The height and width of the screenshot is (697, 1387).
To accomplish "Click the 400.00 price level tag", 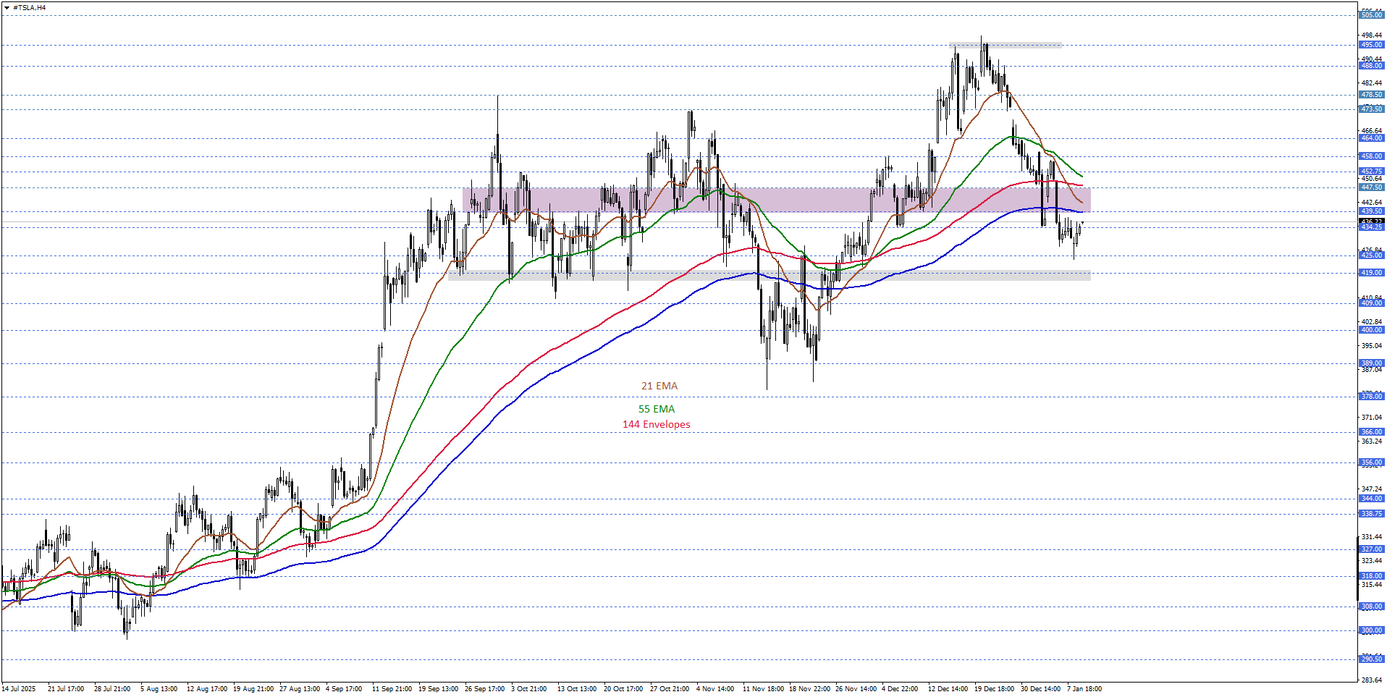I will point(1371,330).
